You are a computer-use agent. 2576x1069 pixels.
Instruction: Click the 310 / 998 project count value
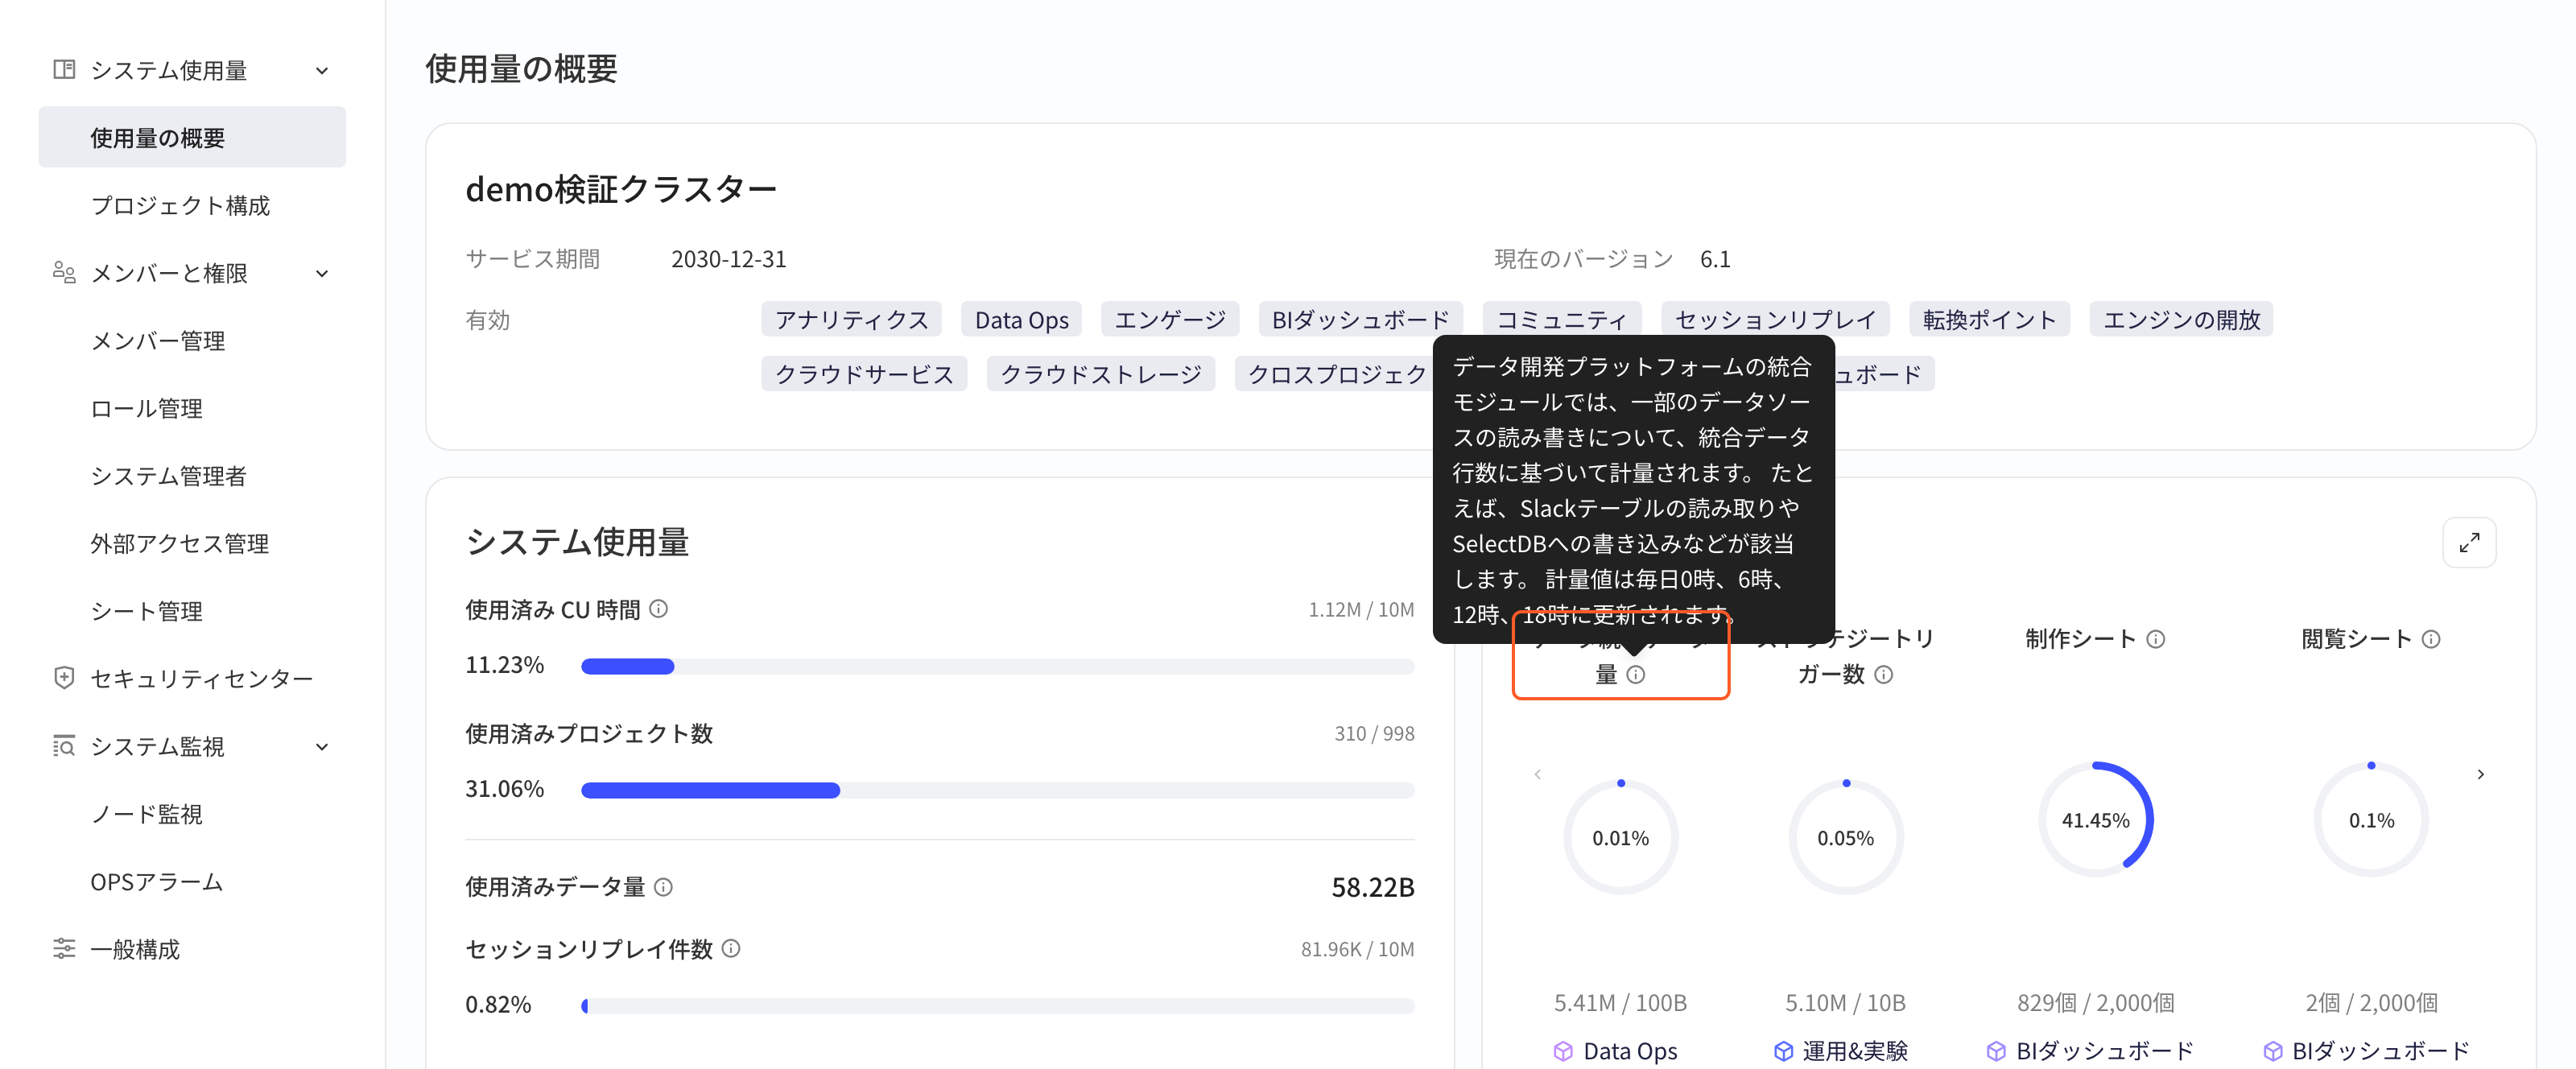1374,733
